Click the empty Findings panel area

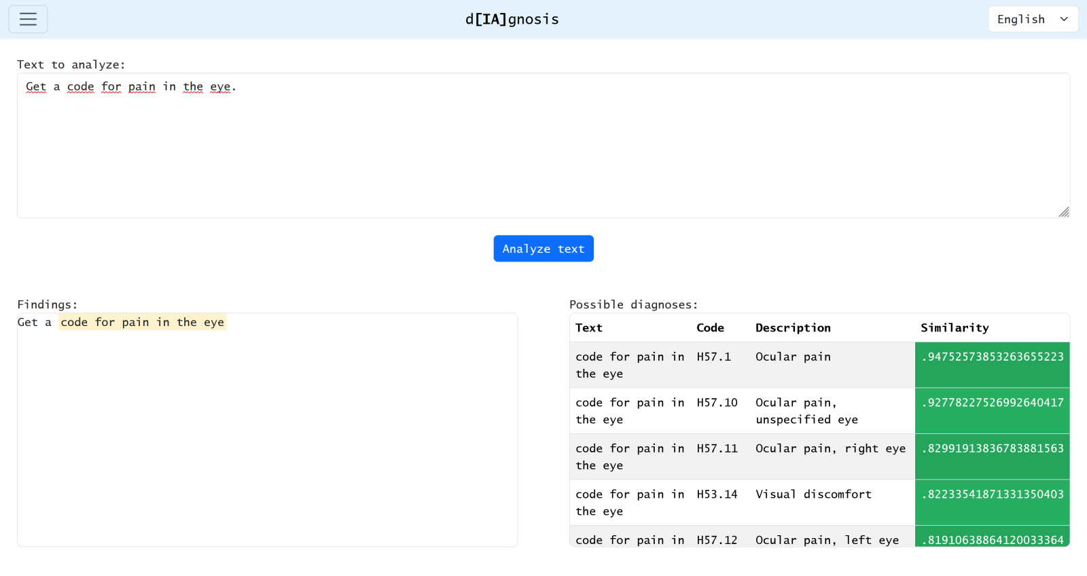pyautogui.click(x=267, y=442)
